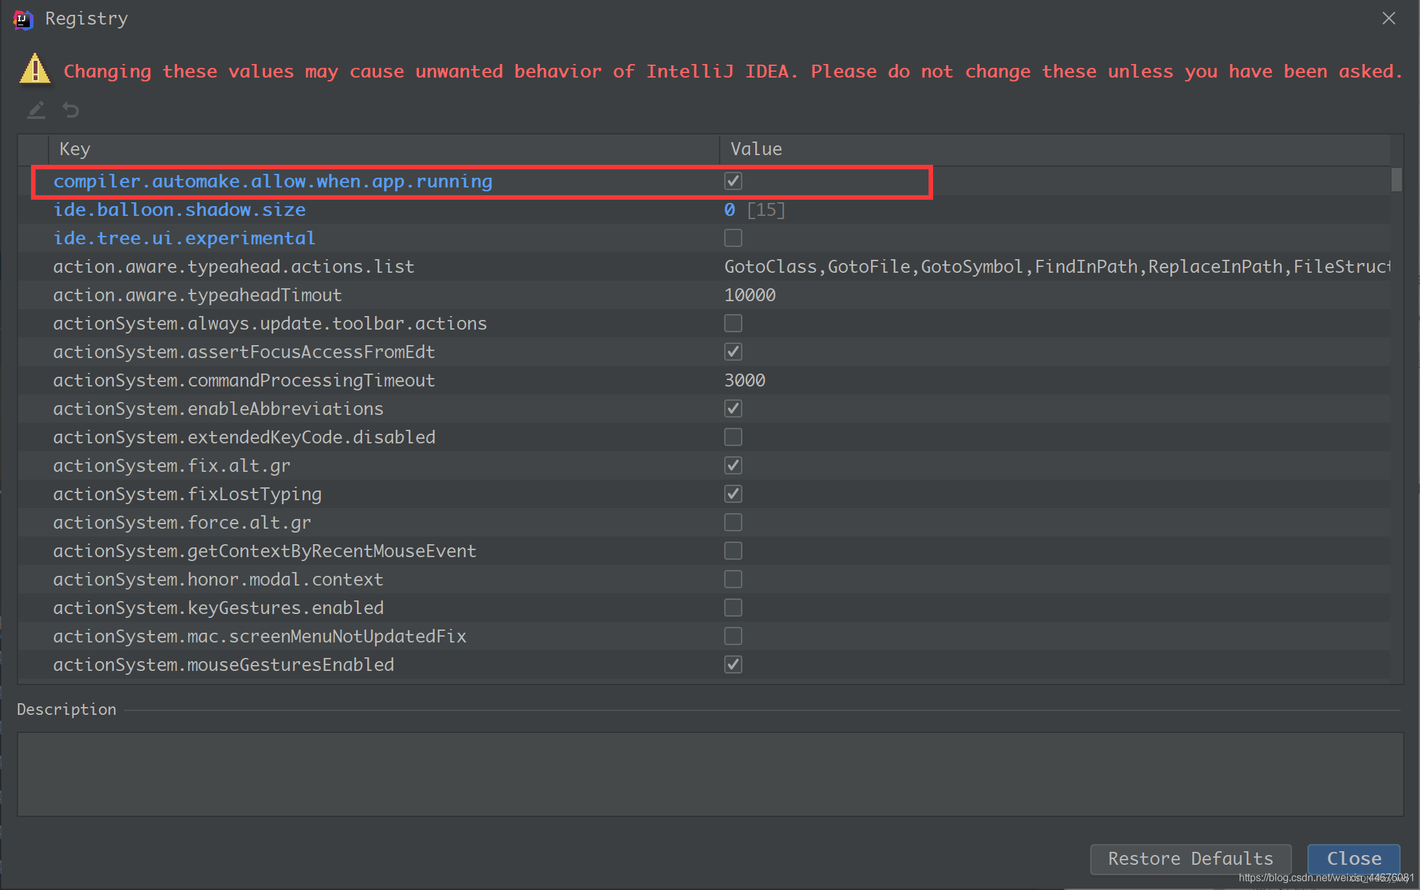Click the IntelliJ IDEA logo in title bar
The height and width of the screenshot is (890, 1420).
(23, 19)
